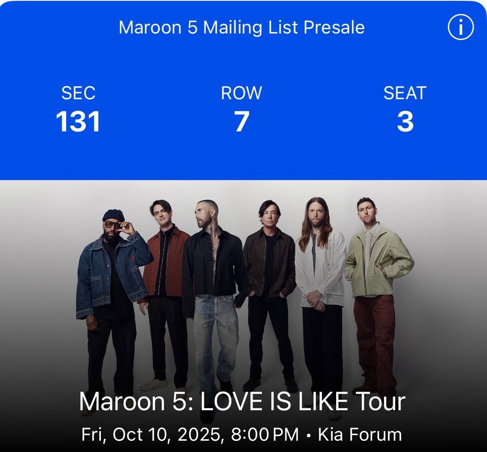Tap the Fri, Oct 10, 2025 date
Viewport: 487px width, 452px height.
click(151, 434)
